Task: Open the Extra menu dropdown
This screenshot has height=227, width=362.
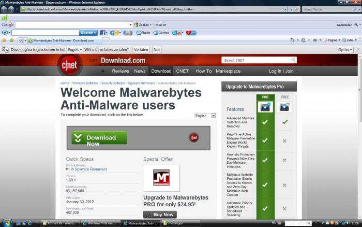Action: click(x=350, y=40)
